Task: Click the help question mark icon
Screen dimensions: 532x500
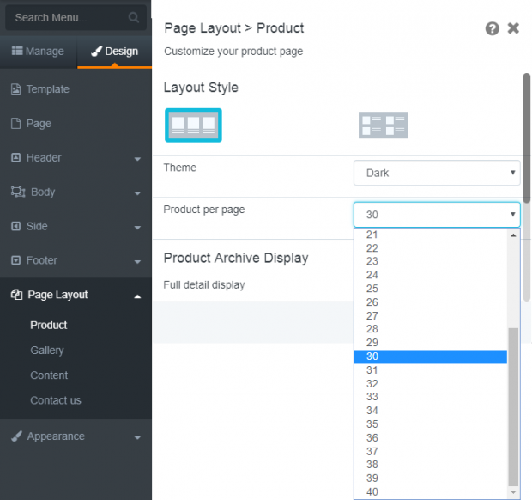Action: tap(492, 28)
